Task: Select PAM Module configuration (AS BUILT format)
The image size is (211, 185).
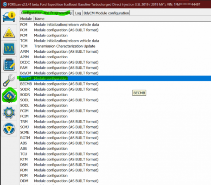Action: [115, 68]
